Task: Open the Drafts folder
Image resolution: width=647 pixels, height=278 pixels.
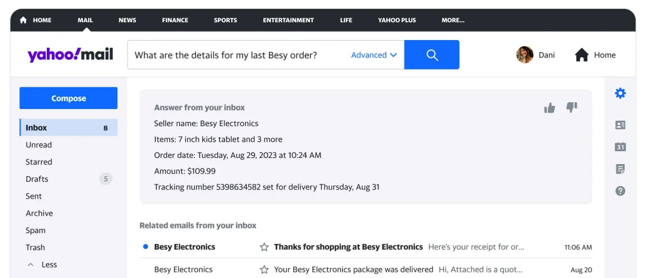Action: click(37, 179)
